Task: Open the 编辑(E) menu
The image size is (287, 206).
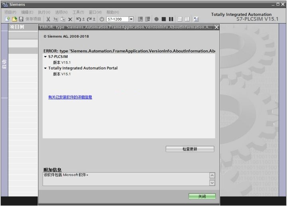Action: 27,12
